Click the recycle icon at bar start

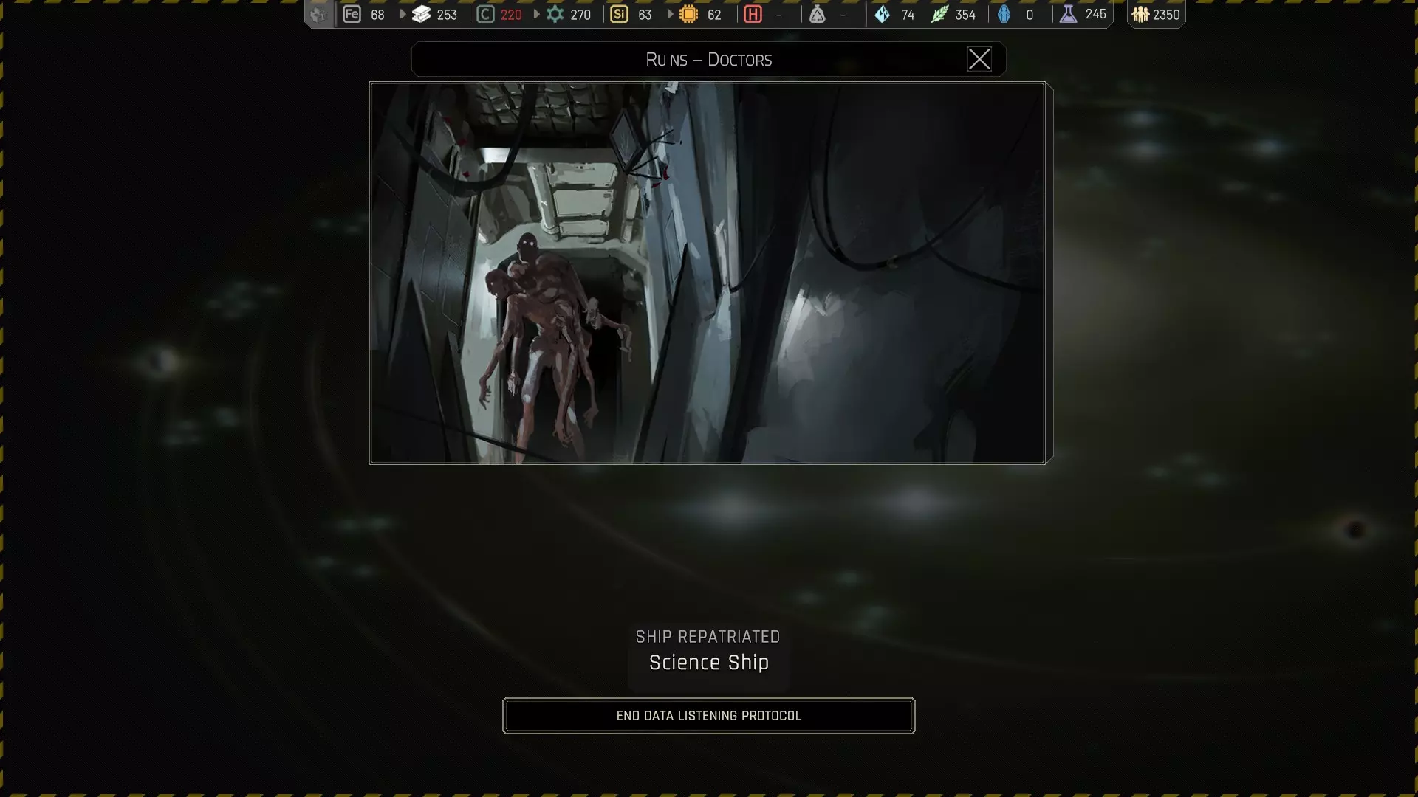pos(318,14)
